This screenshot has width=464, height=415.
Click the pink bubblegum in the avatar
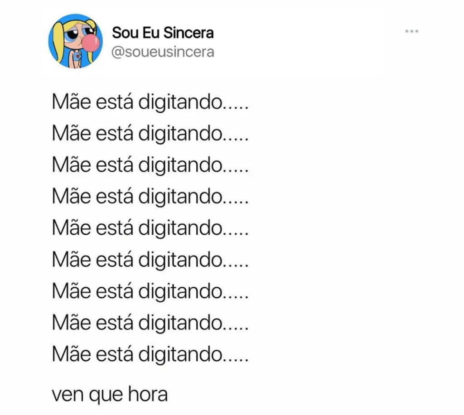point(90,43)
